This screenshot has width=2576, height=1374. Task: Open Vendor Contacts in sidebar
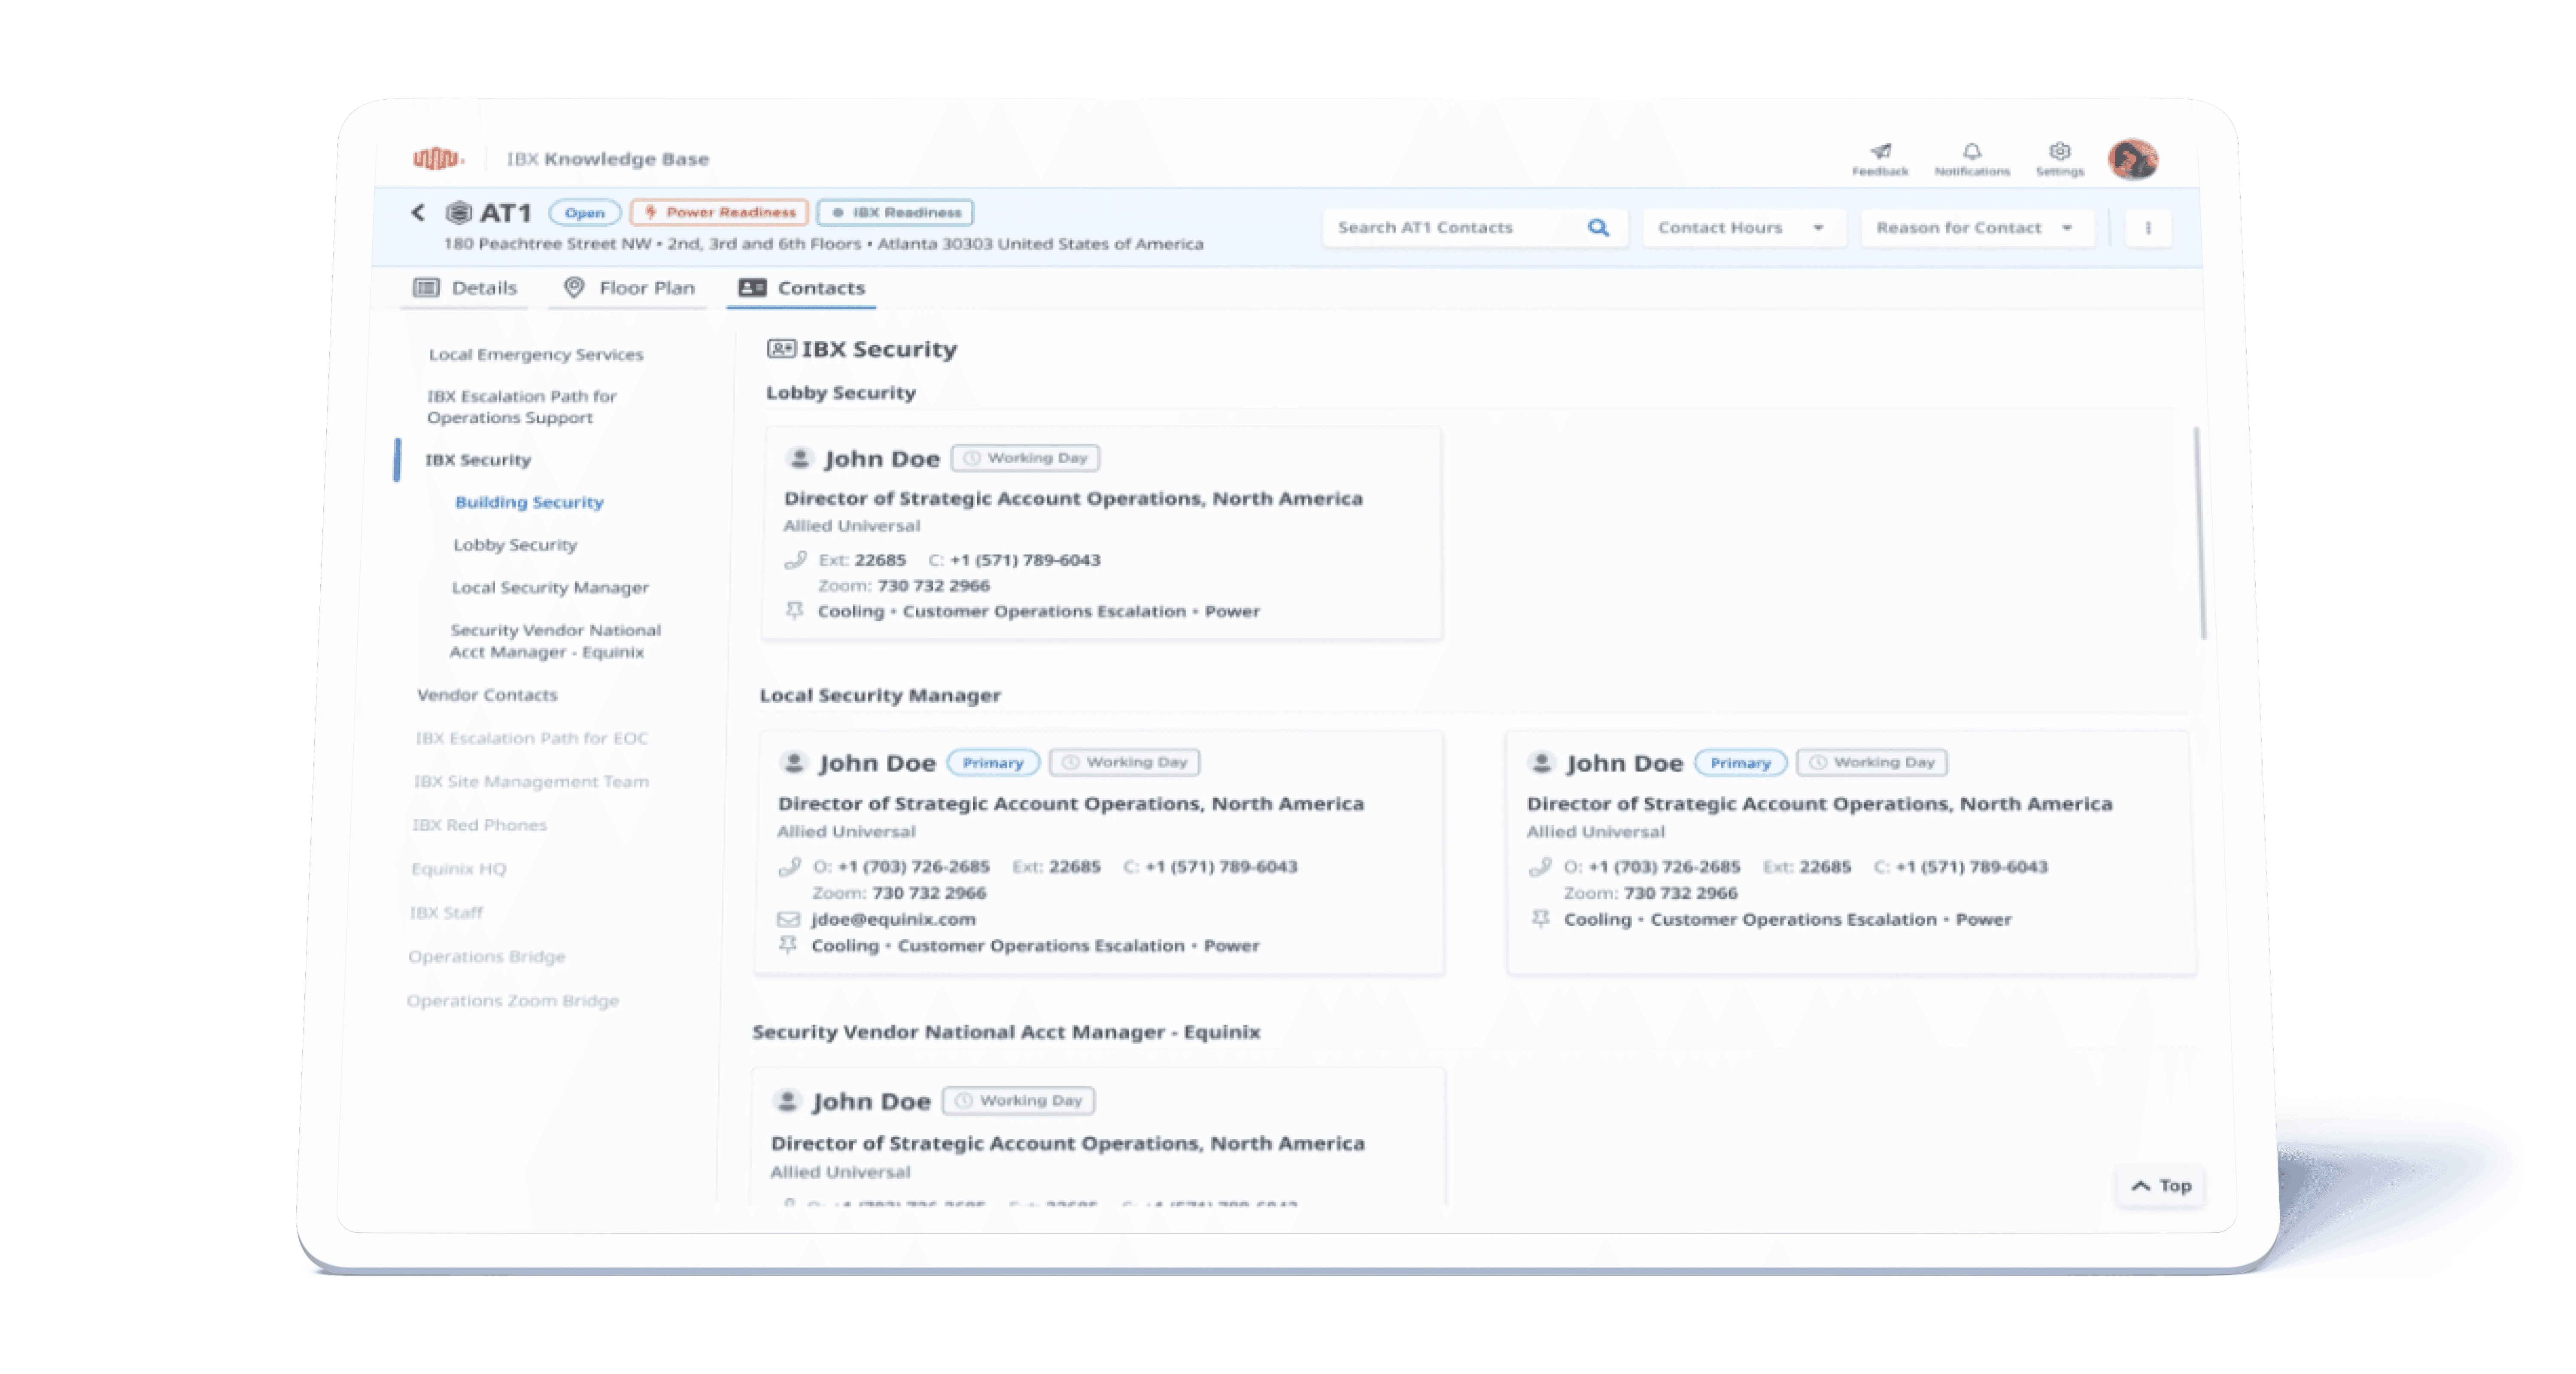click(487, 695)
